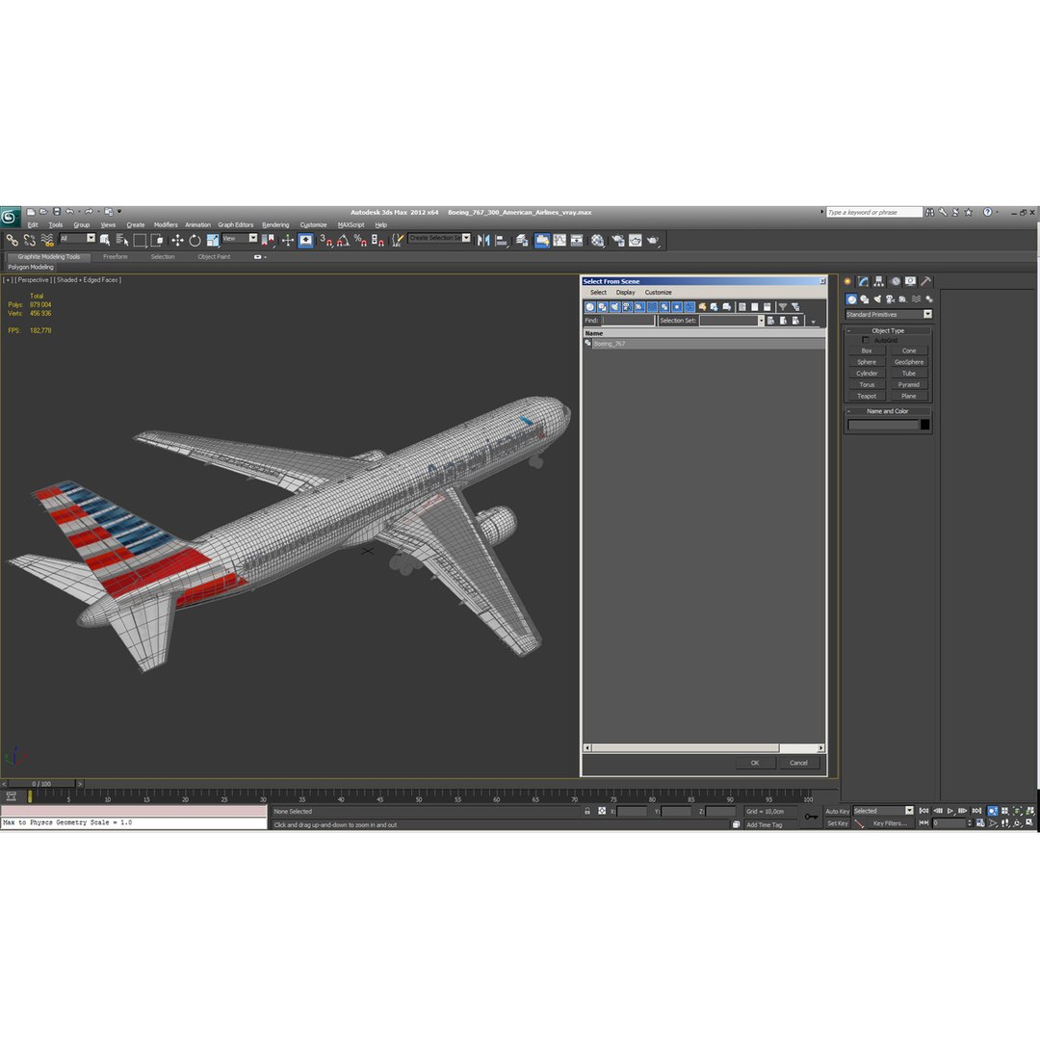This screenshot has width=1040, height=1040.
Task: Open the Graph Editors menu
Action: (x=236, y=224)
